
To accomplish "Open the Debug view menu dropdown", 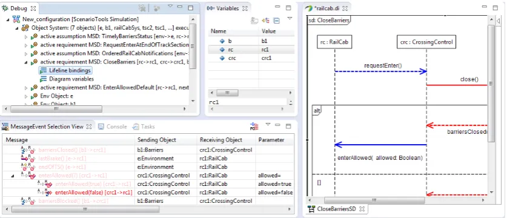I will click(x=170, y=6).
